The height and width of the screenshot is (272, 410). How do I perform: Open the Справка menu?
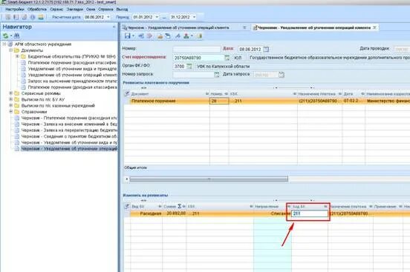click(105, 9)
